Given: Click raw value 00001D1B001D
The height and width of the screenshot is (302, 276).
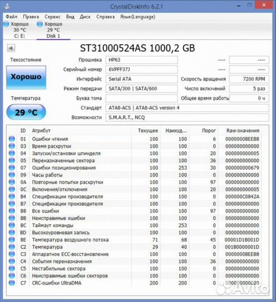Looking at the screenshot, I should [242, 240].
